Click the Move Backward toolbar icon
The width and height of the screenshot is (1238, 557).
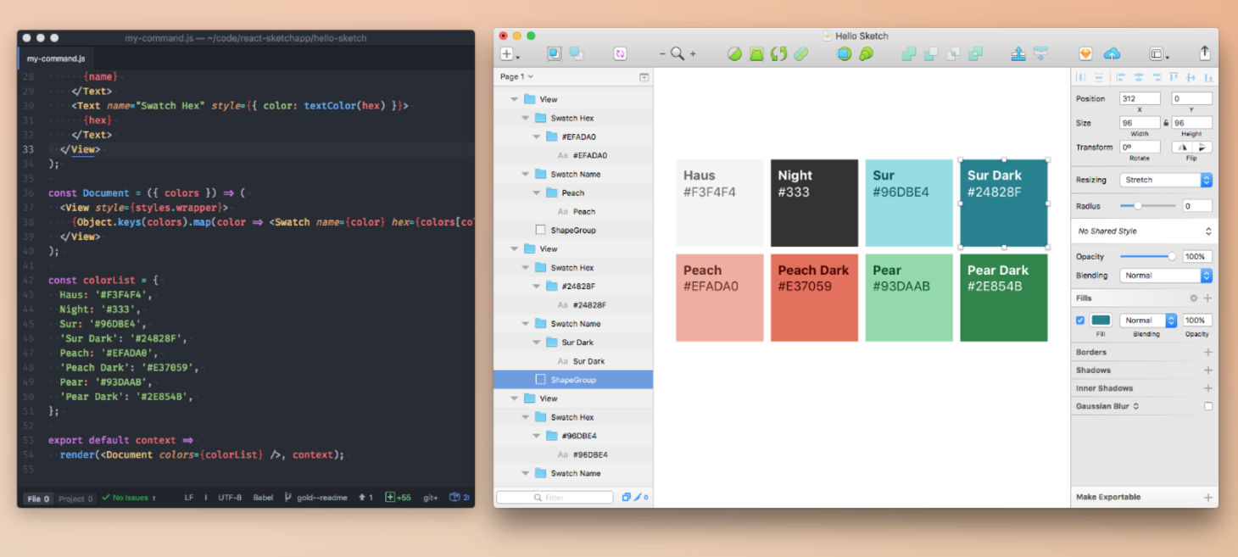(1040, 53)
